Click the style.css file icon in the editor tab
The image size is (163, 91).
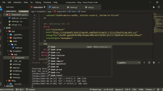[50, 7]
